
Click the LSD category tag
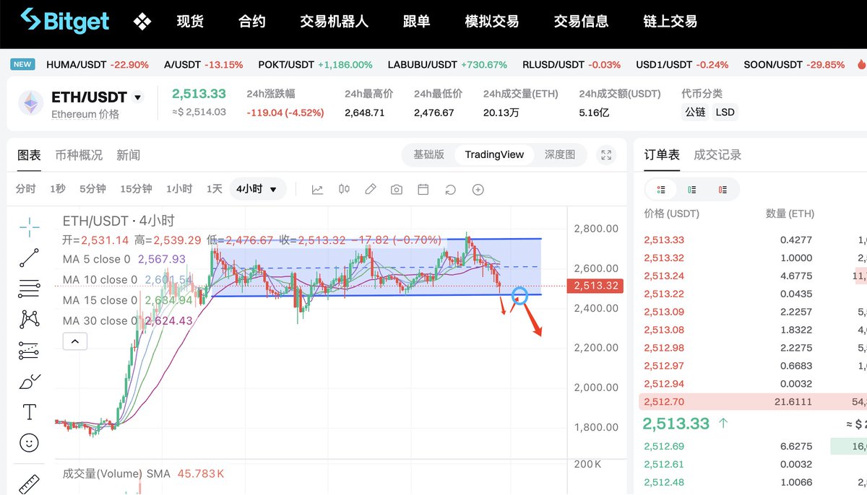click(725, 113)
